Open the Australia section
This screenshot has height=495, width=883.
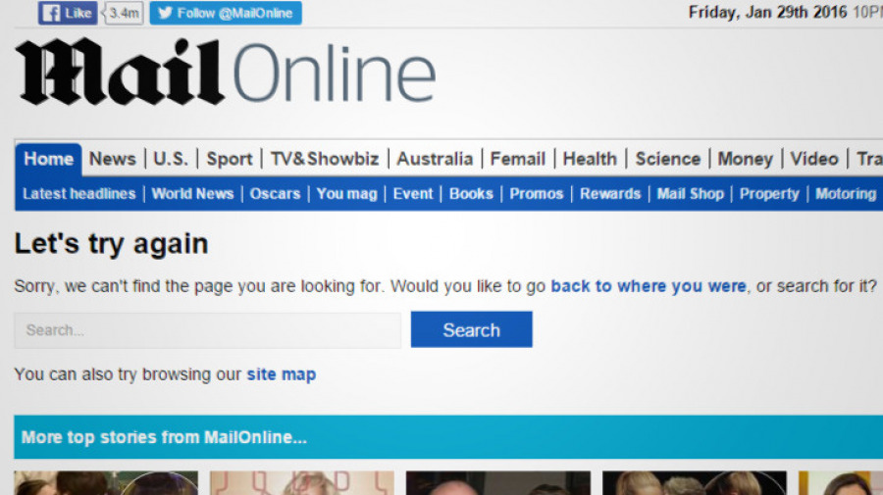click(x=435, y=159)
